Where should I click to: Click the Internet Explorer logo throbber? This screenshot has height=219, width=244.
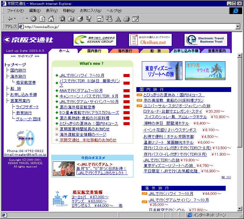(x=235, y=11)
